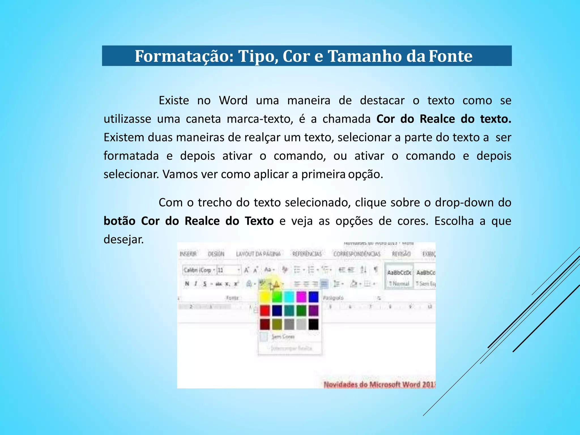Click the strikethrough abc button
The image size is (580, 435).
coord(219,284)
